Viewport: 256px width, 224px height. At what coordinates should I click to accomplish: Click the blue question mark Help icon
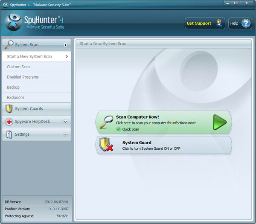click(246, 23)
